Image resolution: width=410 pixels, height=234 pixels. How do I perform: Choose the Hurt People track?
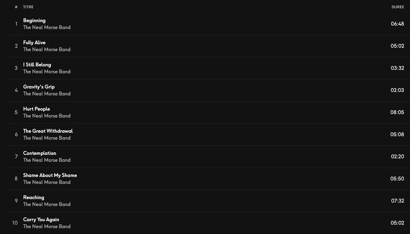(37, 109)
